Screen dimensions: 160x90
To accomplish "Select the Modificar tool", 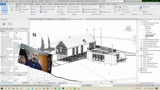I will [x=4, y=9].
